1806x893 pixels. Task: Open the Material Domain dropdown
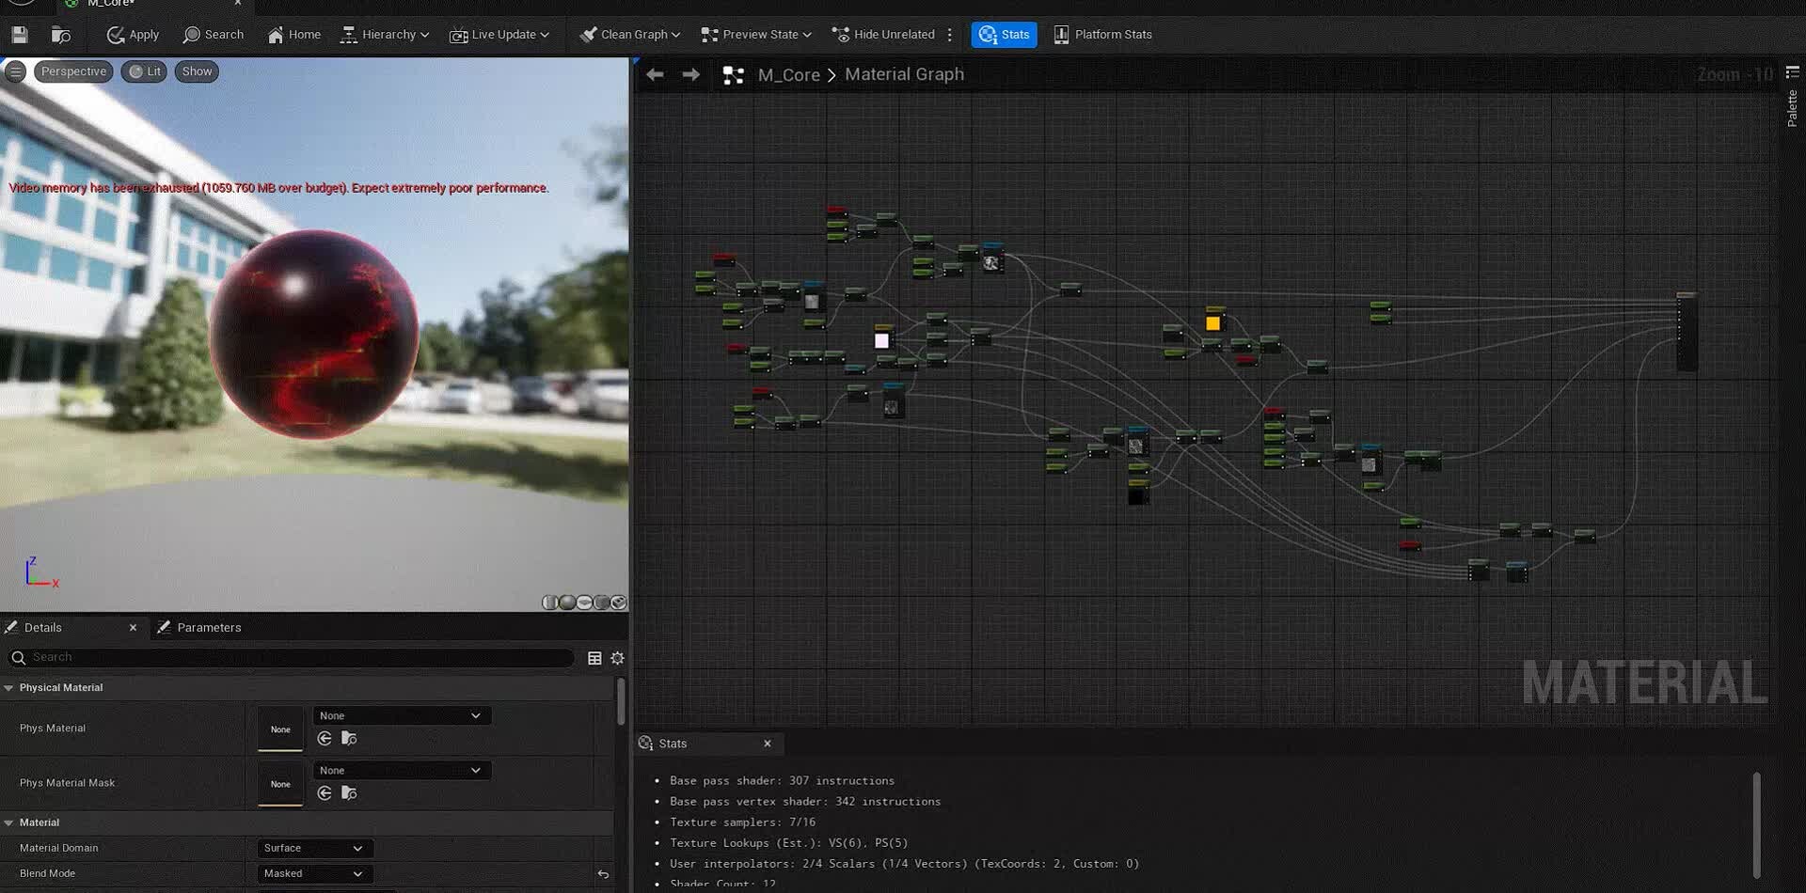click(313, 848)
